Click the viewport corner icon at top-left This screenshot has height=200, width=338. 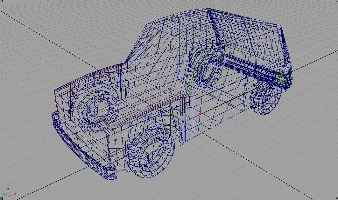[2, 2]
